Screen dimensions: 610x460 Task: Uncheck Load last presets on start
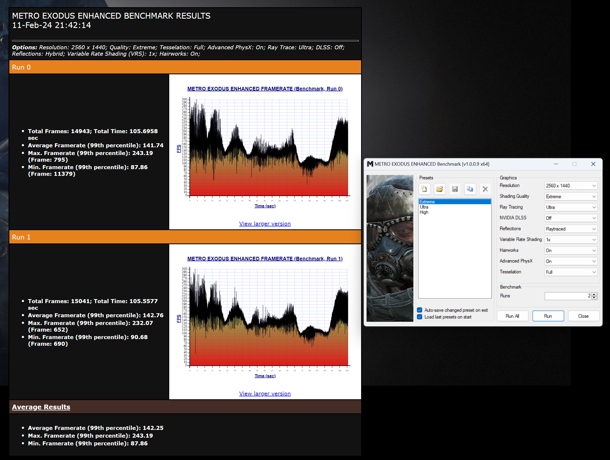[419, 317]
